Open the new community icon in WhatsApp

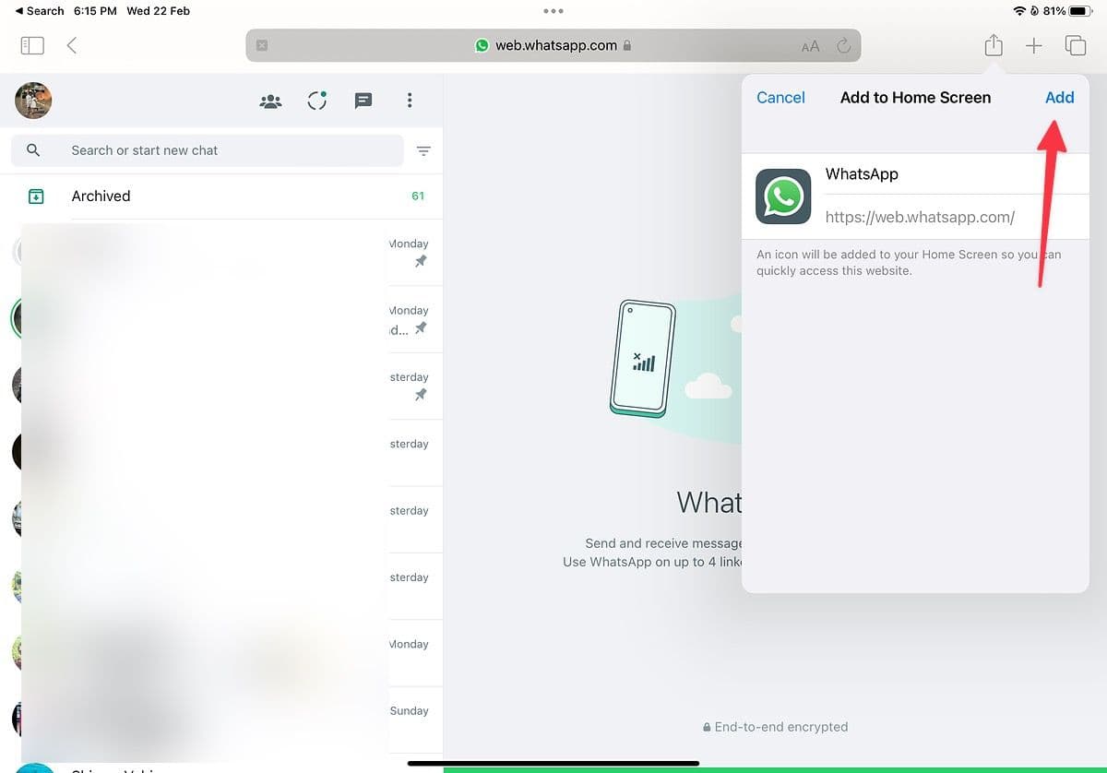(270, 101)
